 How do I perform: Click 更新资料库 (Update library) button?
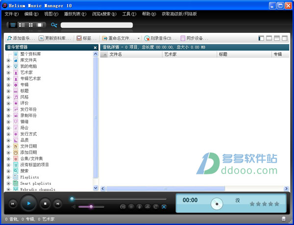point(55,38)
